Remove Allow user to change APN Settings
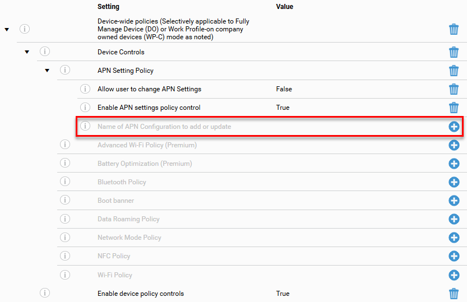The image size is (467, 302). (454, 89)
